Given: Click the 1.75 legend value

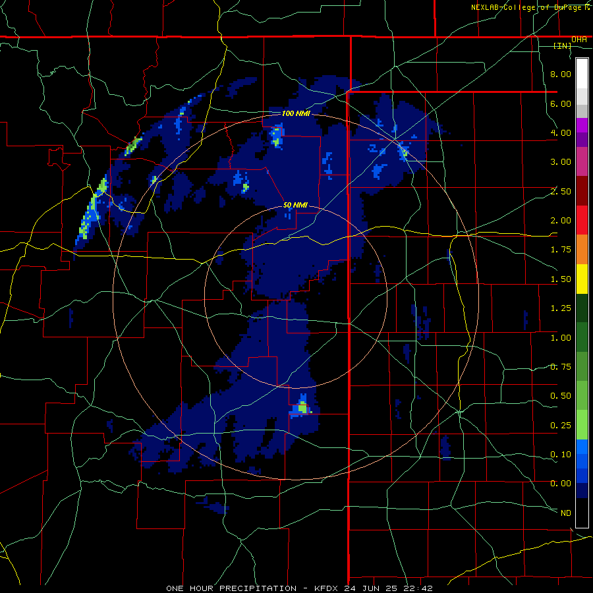Looking at the screenshot, I should click(x=561, y=250).
